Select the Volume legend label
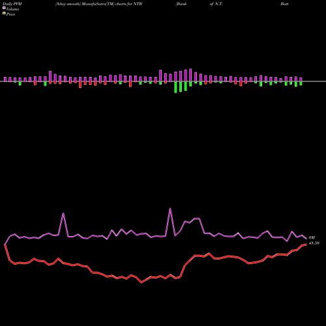 click(x=12, y=9)
